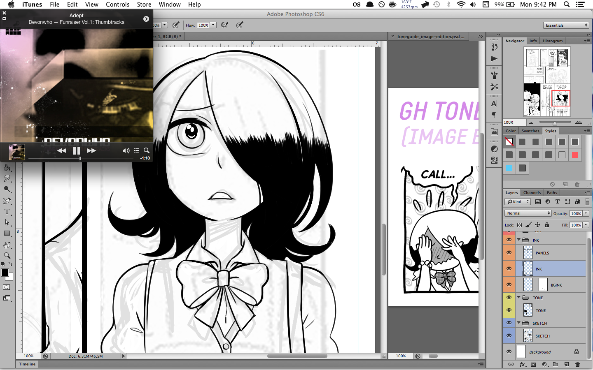The height and width of the screenshot is (370, 593).
Task: Select the Type tool
Action: point(7,212)
